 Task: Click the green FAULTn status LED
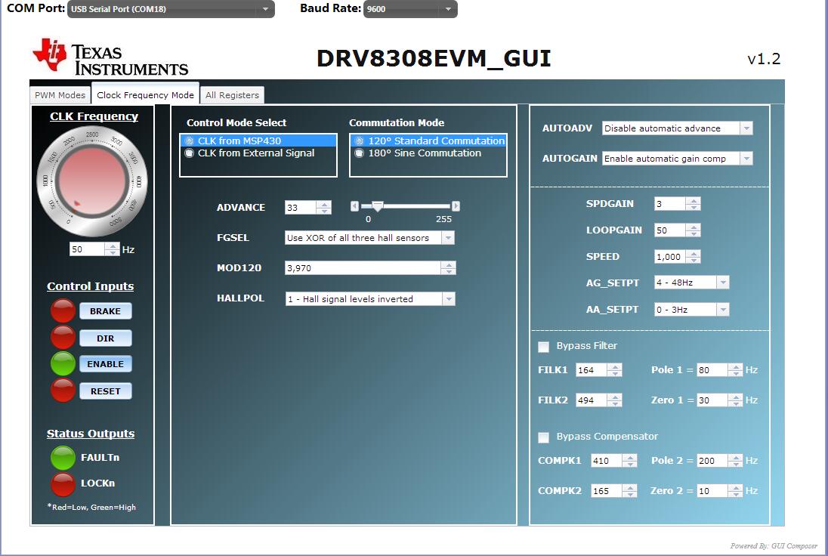click(x=63, y=457)
